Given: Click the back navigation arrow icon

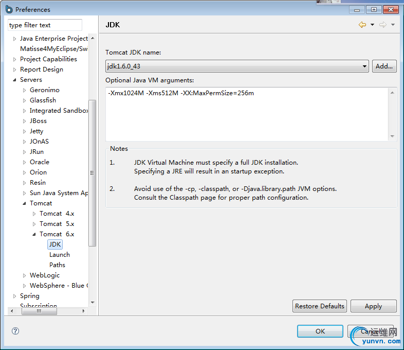Looking at the screenshot, I should click(362, 25).
